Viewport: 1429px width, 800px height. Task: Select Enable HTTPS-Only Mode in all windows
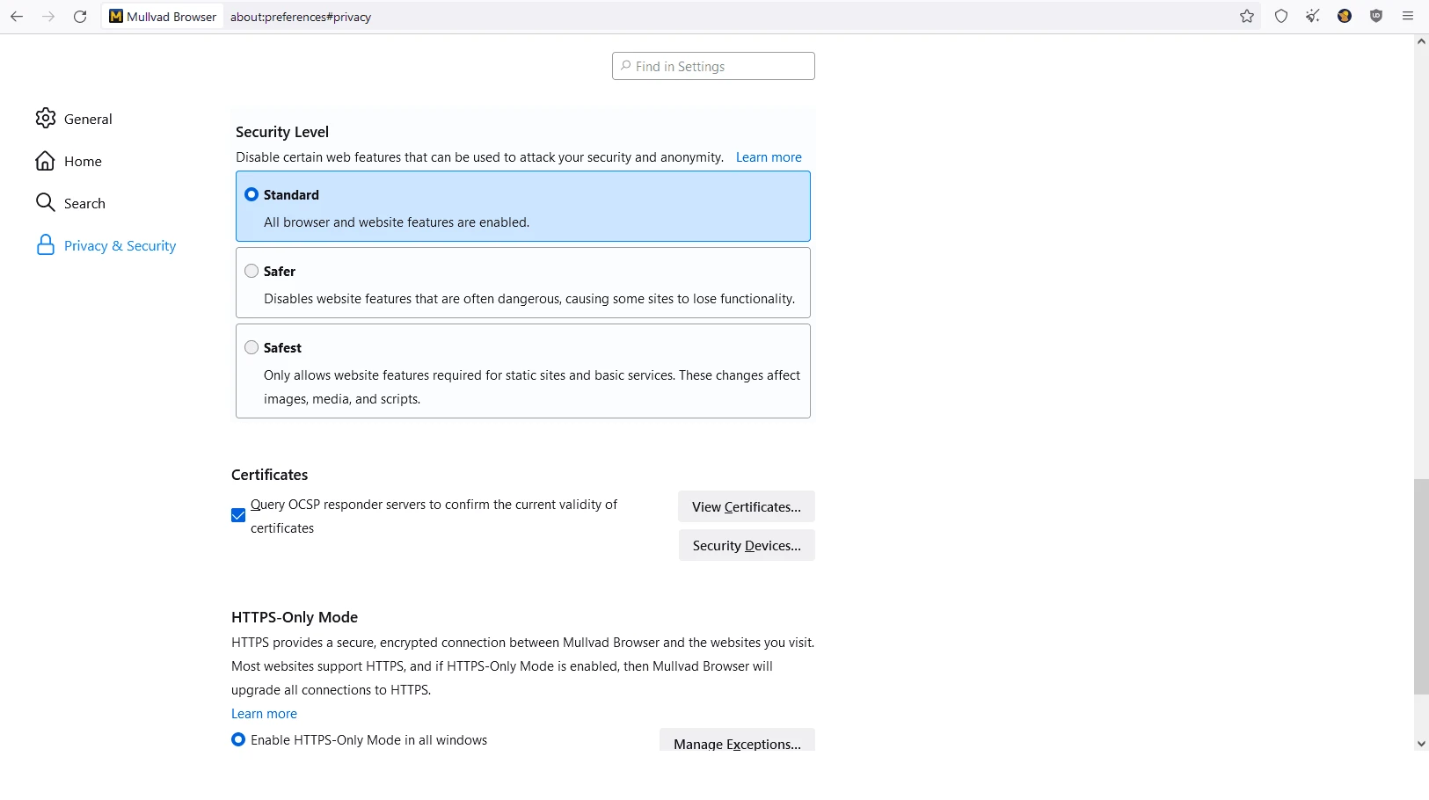pyautogui.click(x=238, y=739)
